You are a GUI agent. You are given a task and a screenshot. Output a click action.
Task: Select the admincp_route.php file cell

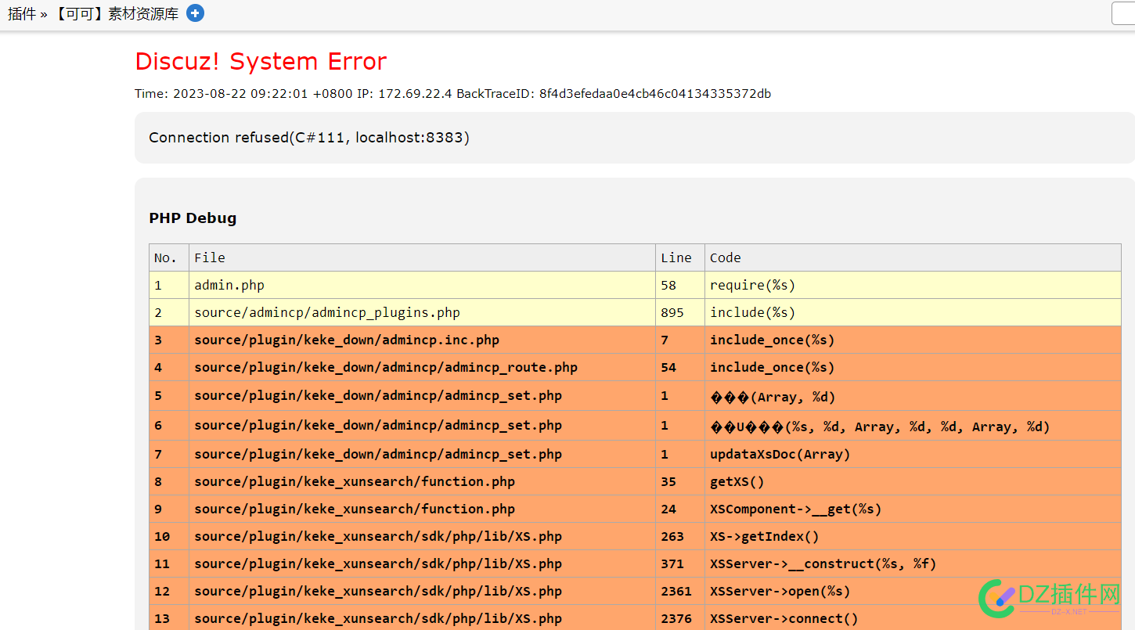coord(386,368)
